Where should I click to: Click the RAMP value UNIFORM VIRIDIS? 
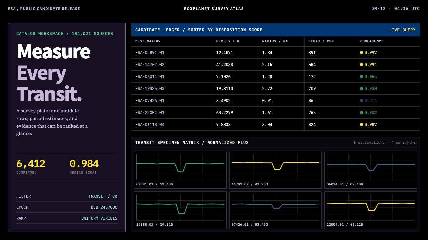point(99,218)
